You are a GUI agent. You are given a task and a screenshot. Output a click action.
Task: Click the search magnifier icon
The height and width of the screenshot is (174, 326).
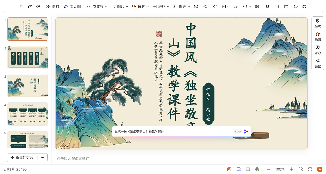point(296,7)
